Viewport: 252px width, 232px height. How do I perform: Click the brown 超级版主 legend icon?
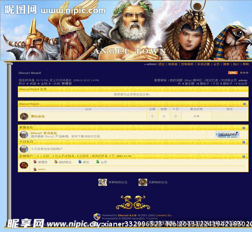[x=56, y=162]
